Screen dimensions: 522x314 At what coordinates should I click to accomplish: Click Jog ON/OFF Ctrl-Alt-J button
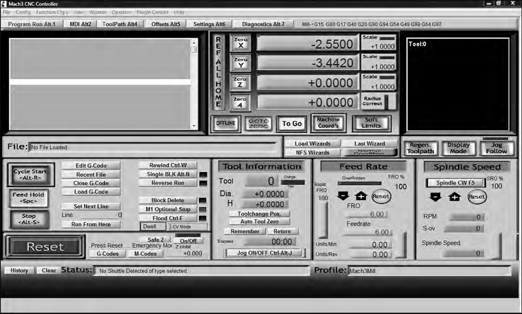(x=265, y=253)
